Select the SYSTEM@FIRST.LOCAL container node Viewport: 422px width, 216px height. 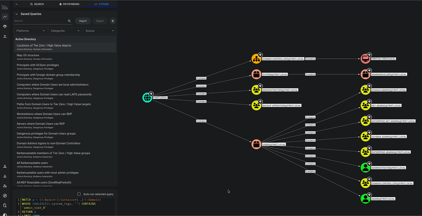click(x=256, y=74)
